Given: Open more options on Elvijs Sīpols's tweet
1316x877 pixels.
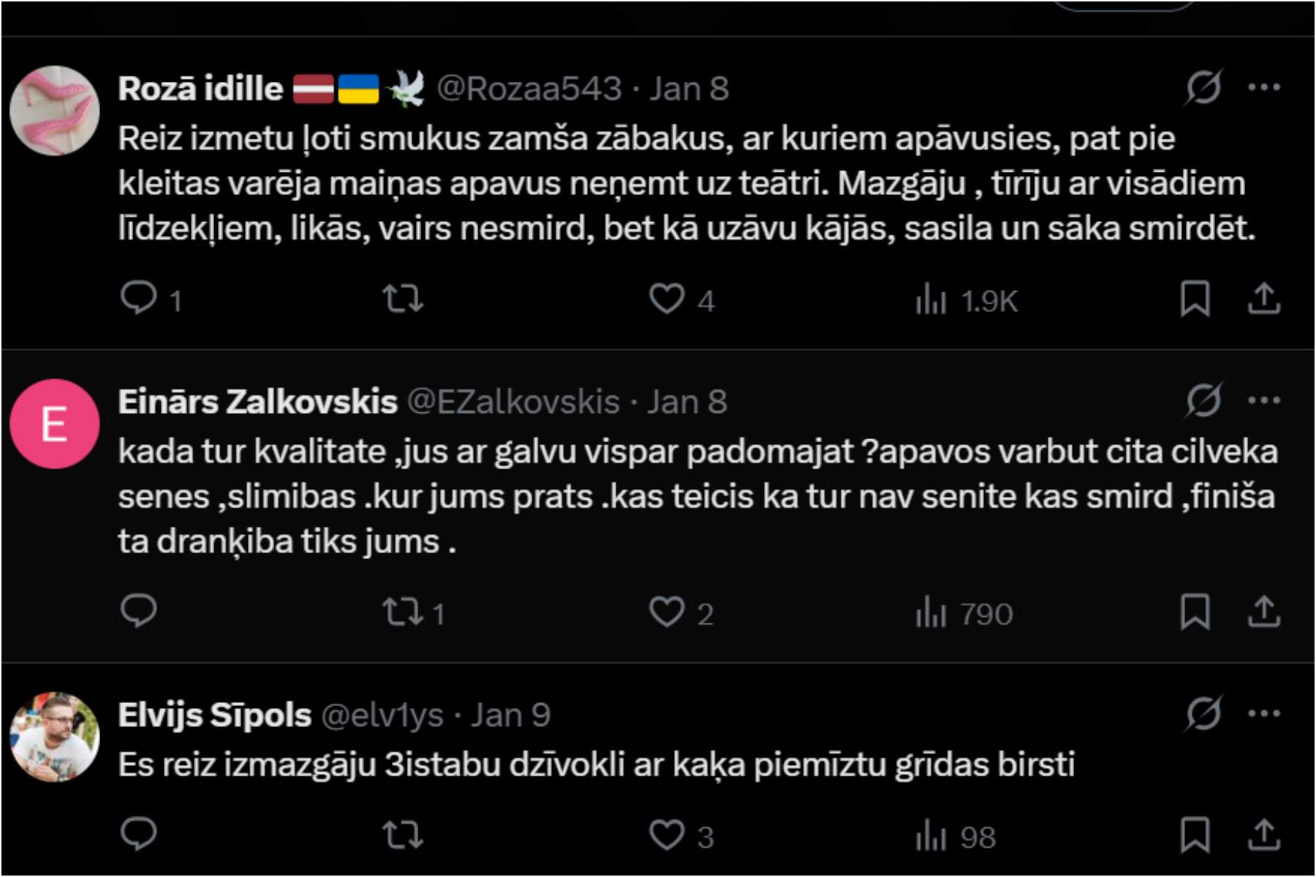Looking at the screenshot, I should point(1263,713).
